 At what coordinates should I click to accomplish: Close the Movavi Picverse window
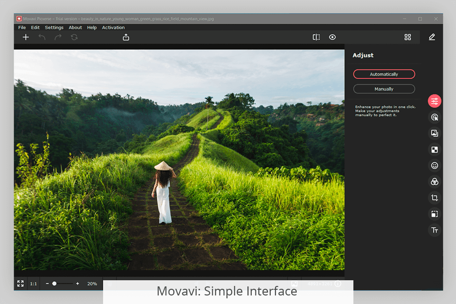[436, 19]
